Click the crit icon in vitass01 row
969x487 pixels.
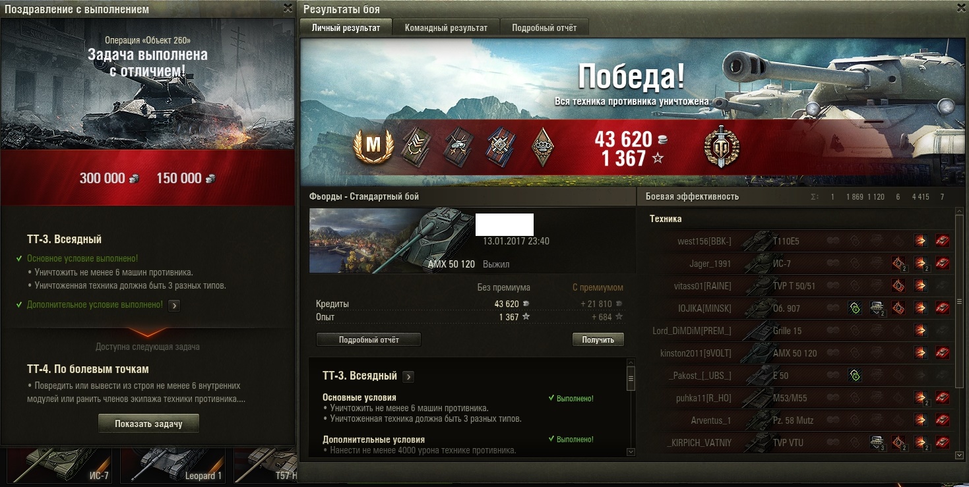click(x=898, y=286)
